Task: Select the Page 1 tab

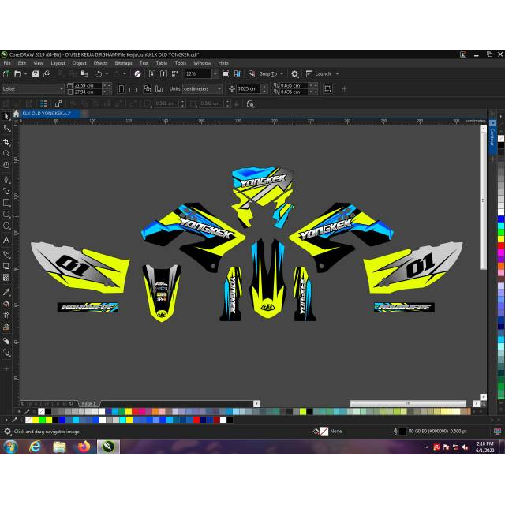Action: click(x=88, y=403)
